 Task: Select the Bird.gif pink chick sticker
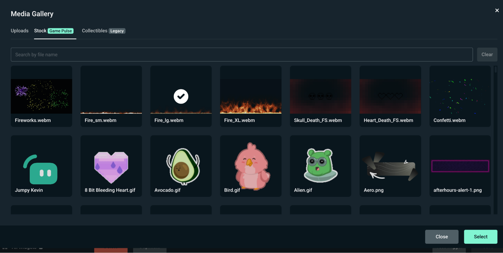click(251, 166)
